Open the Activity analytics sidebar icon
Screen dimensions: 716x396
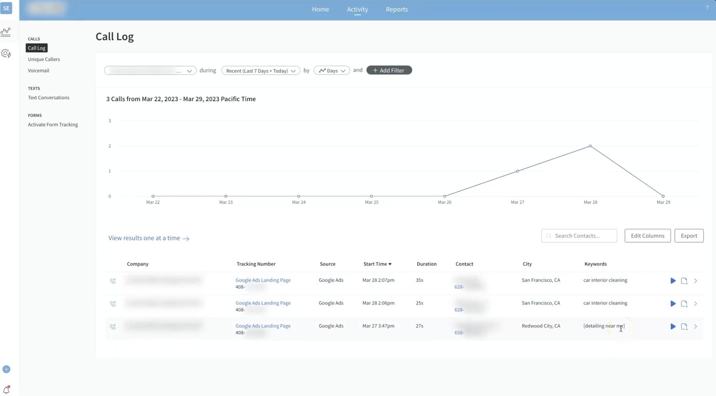point(6,32)
